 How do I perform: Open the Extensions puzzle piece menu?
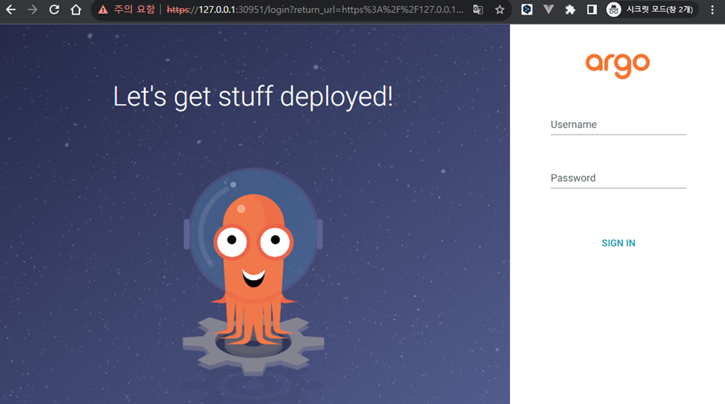click(x=570, y=9)
